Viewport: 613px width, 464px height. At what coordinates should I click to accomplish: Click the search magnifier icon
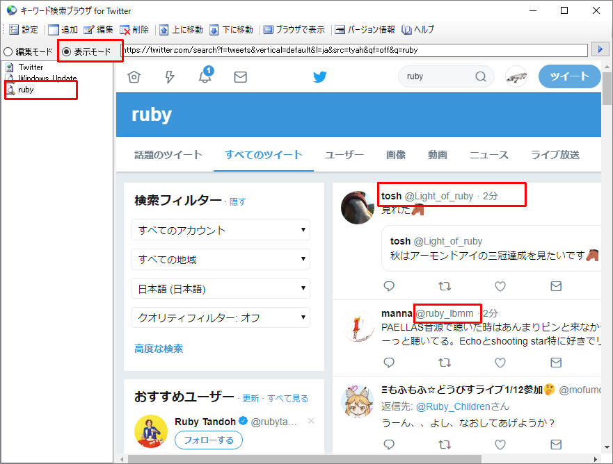pyautogui.click(x=481, y=76)
